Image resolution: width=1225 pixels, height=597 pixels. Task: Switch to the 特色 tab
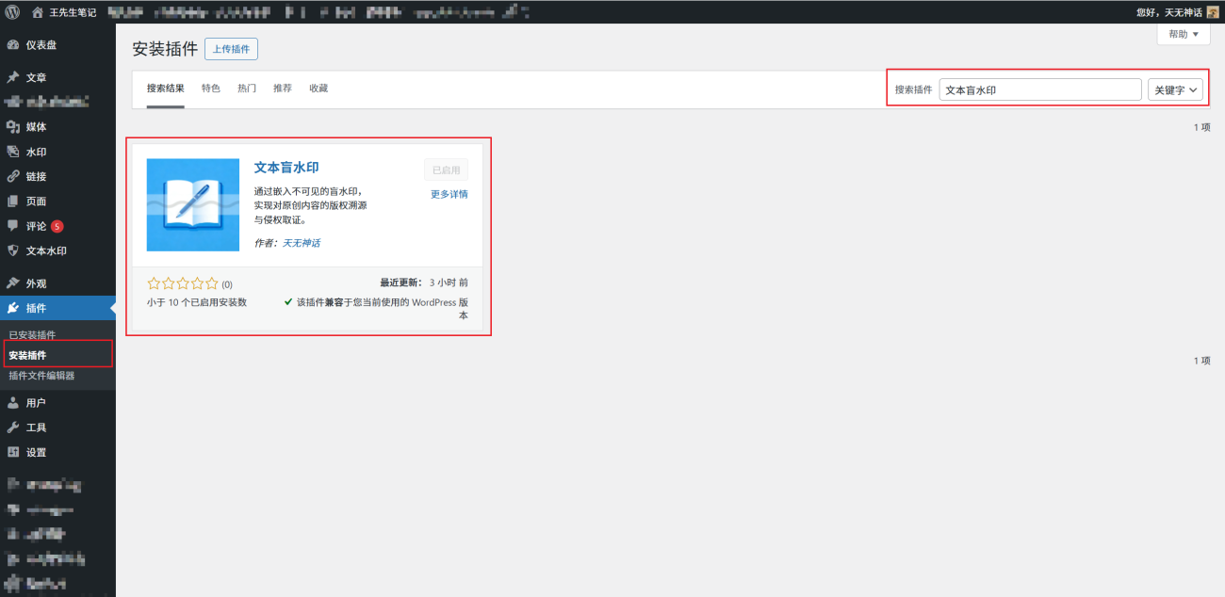(x=210, y=88)
